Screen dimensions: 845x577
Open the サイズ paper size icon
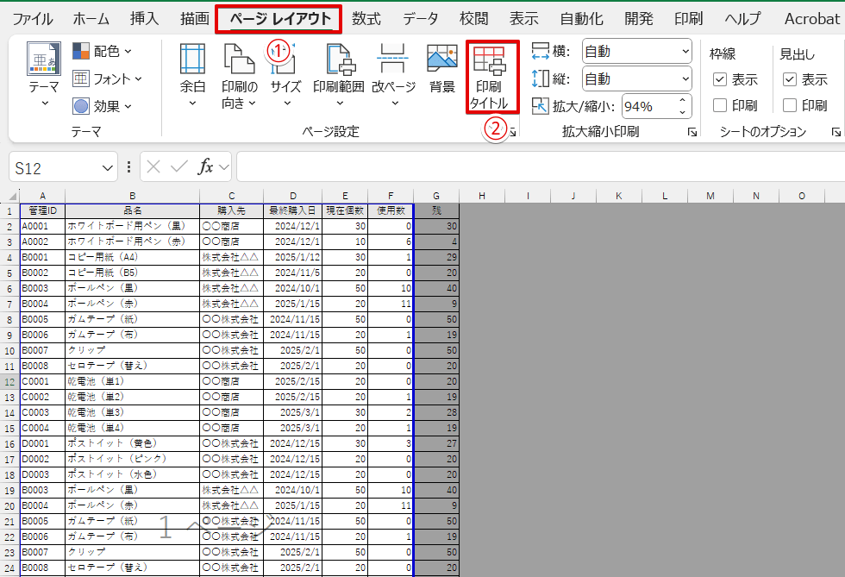(x=285, y=60)
